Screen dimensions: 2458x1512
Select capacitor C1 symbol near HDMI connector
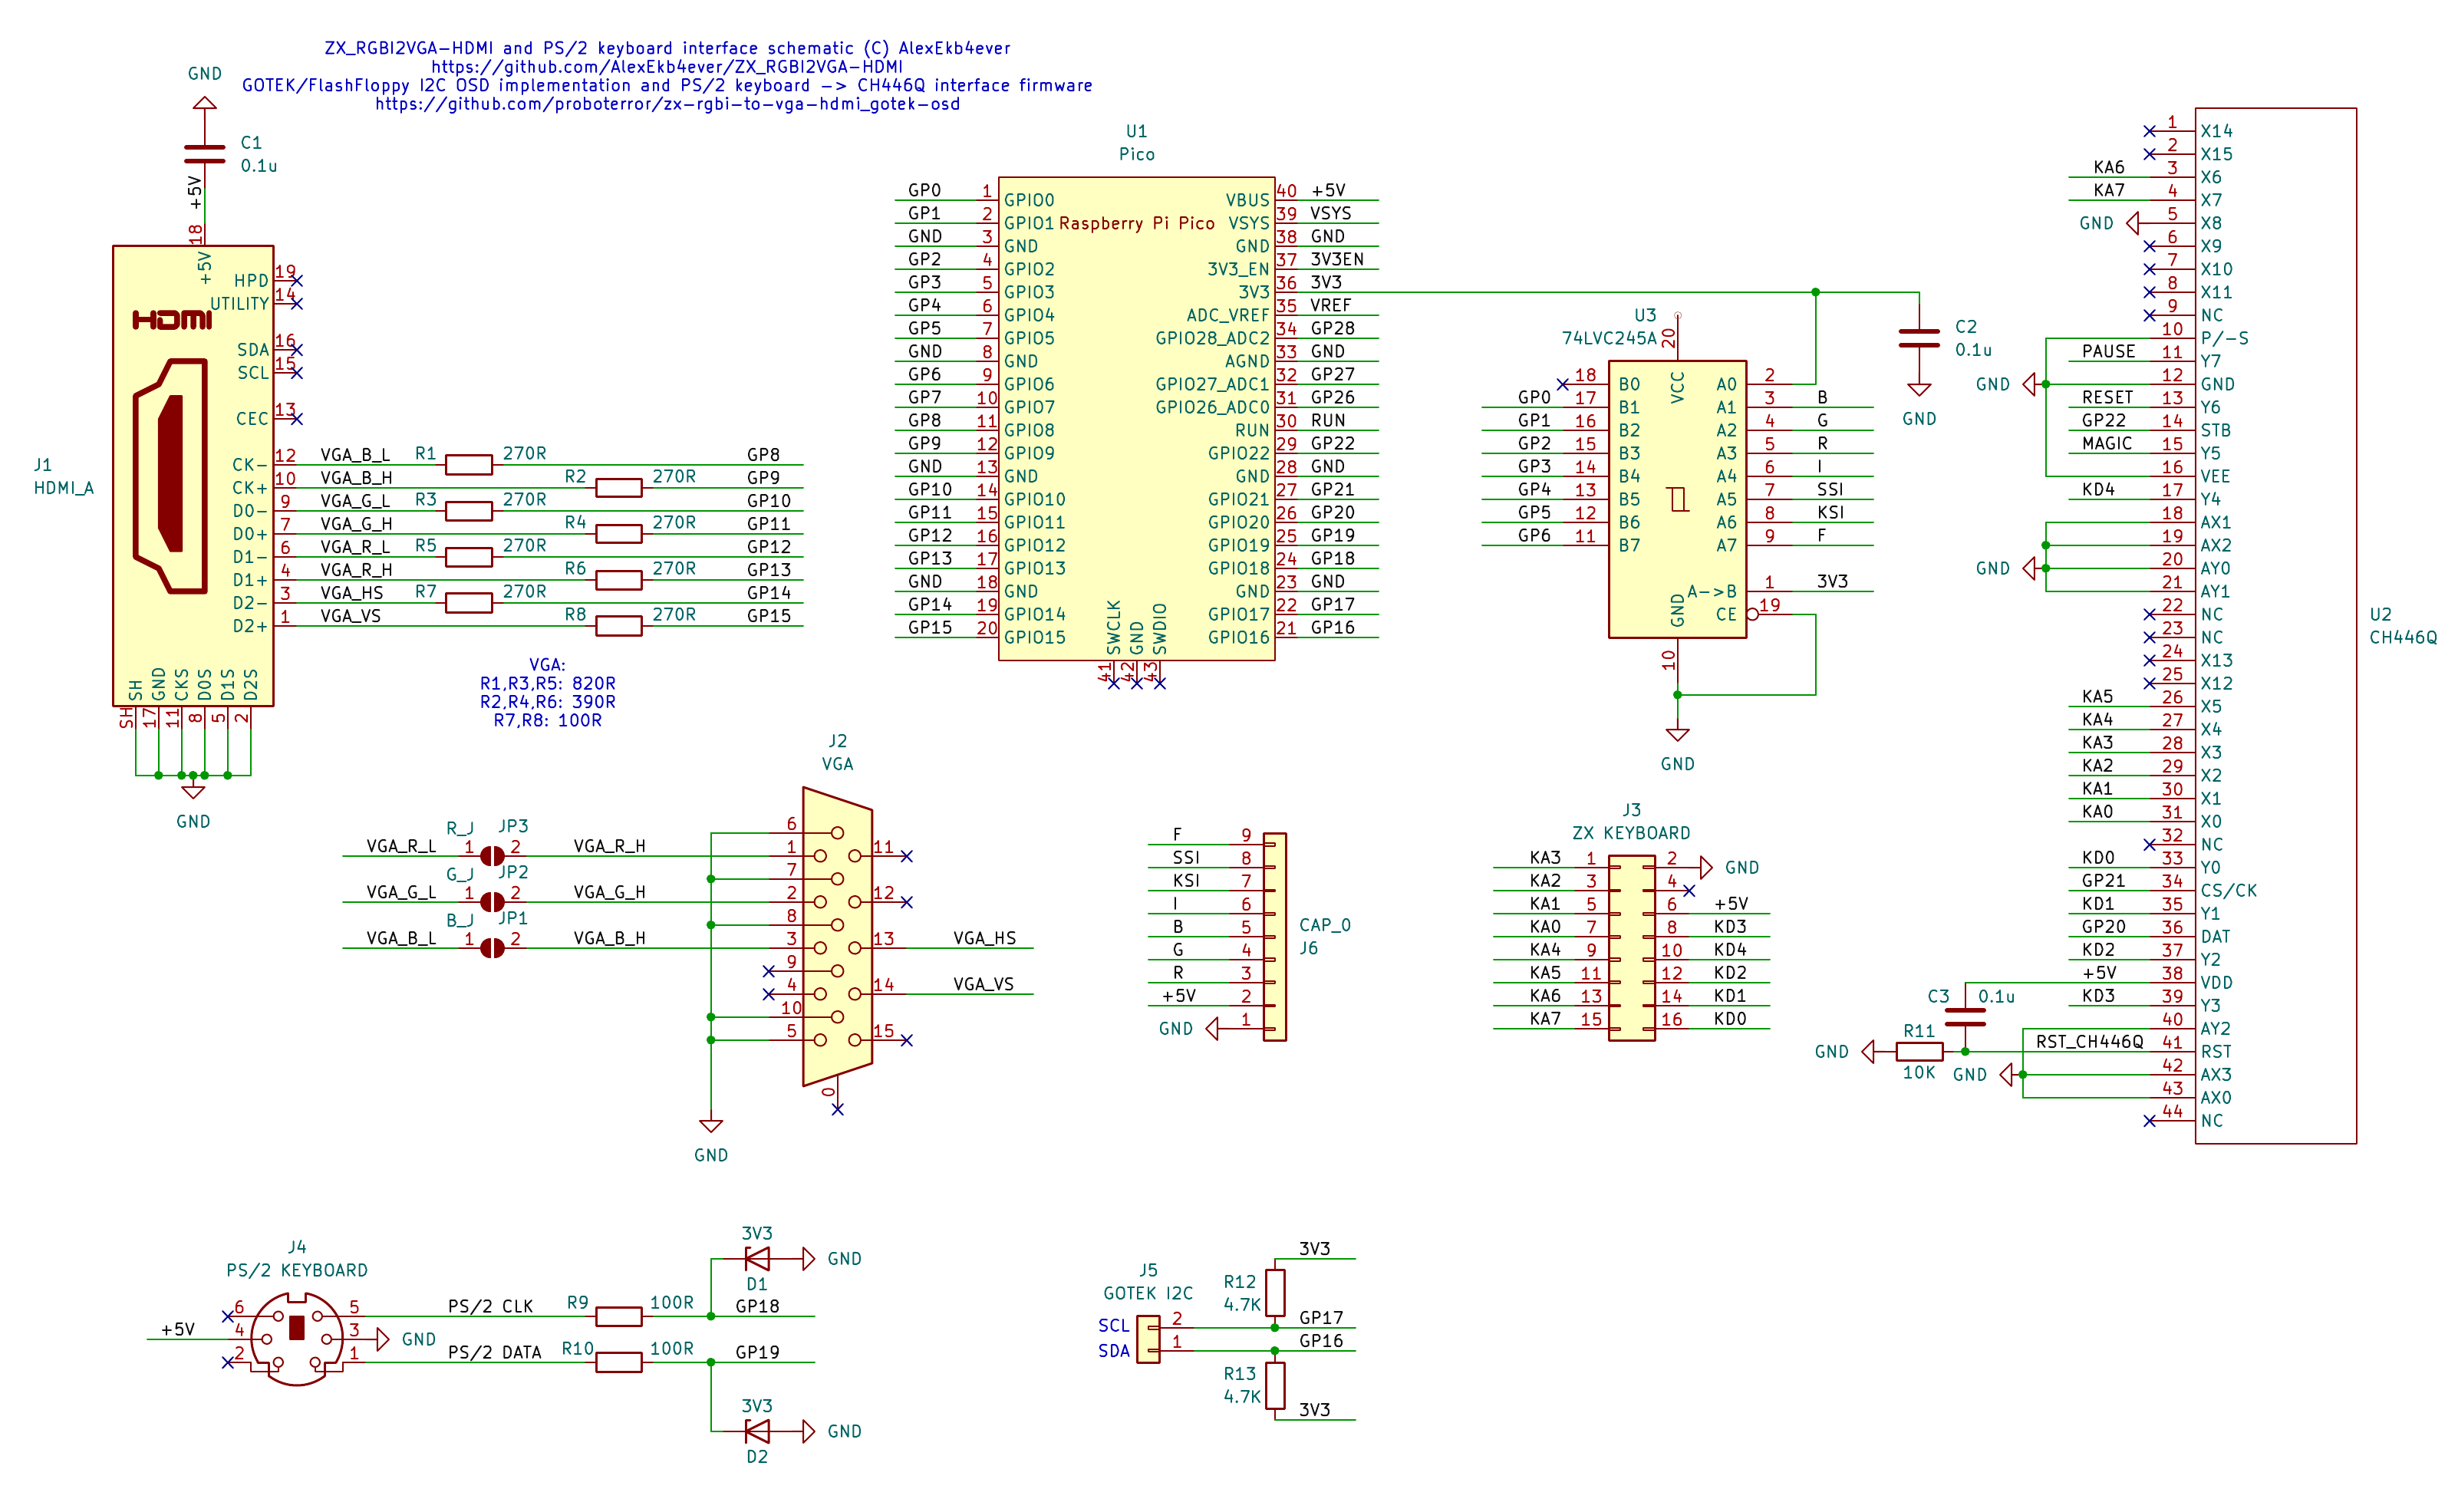point(204,154)
